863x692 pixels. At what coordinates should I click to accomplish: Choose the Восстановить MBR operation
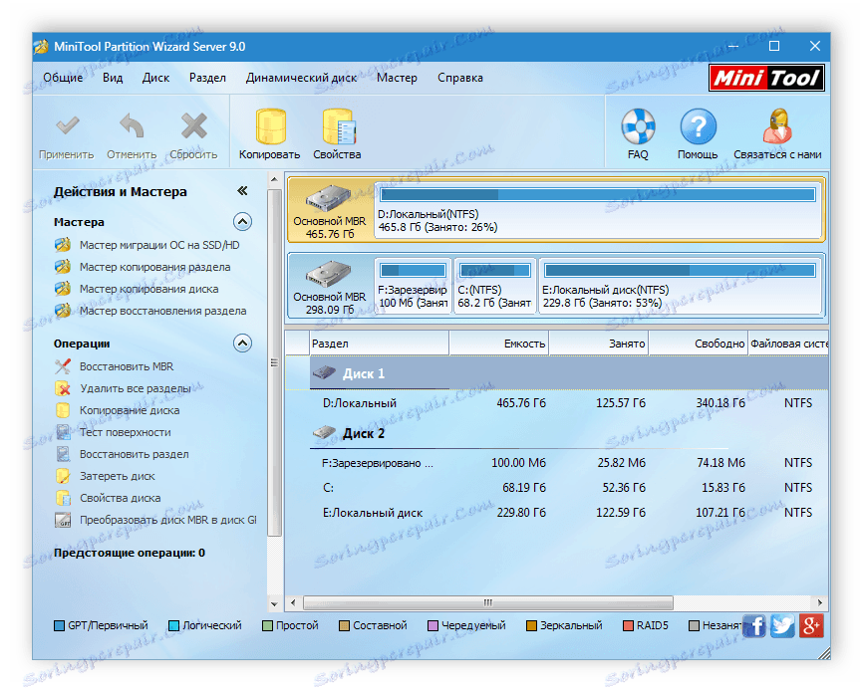point(127,366)
